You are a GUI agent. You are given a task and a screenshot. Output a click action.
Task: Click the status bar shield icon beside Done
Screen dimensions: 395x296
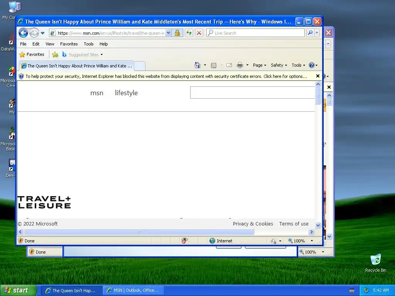point(21,240)
